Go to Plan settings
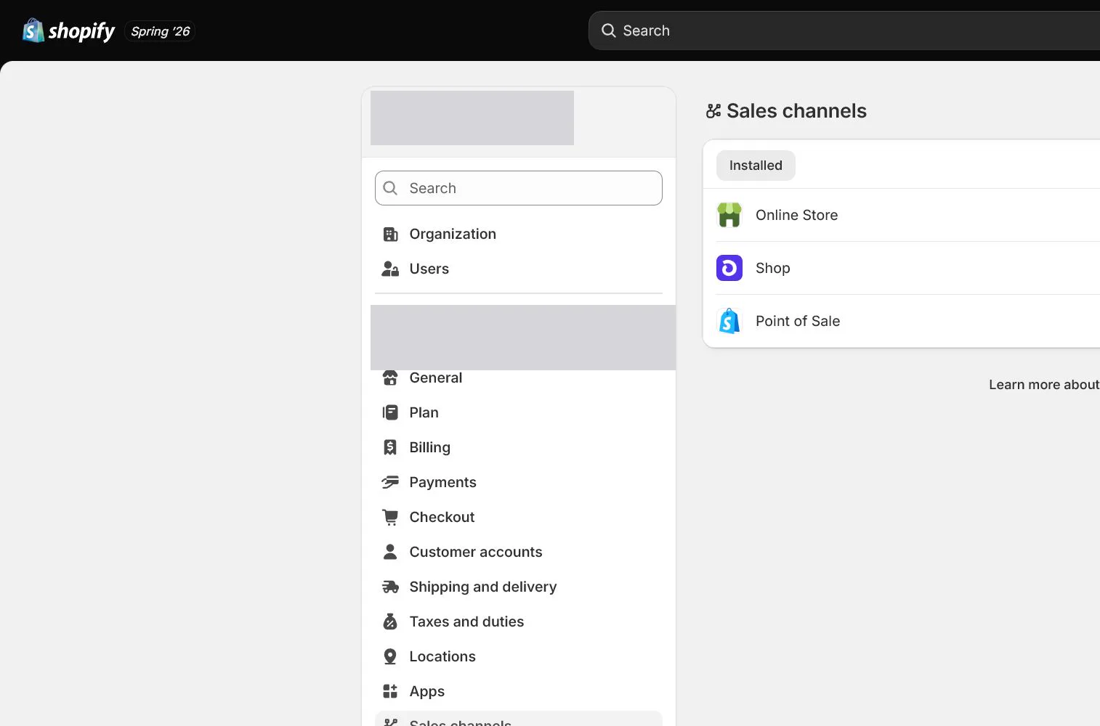Image resolution: width=1100 pixels, height=726 pixels. coord(519,412)
